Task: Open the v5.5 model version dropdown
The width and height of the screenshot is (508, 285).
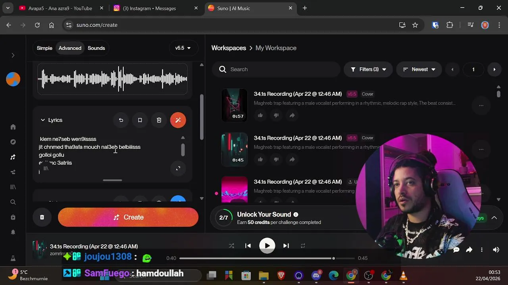Action: pyautogui.click(x=183, y=48)
